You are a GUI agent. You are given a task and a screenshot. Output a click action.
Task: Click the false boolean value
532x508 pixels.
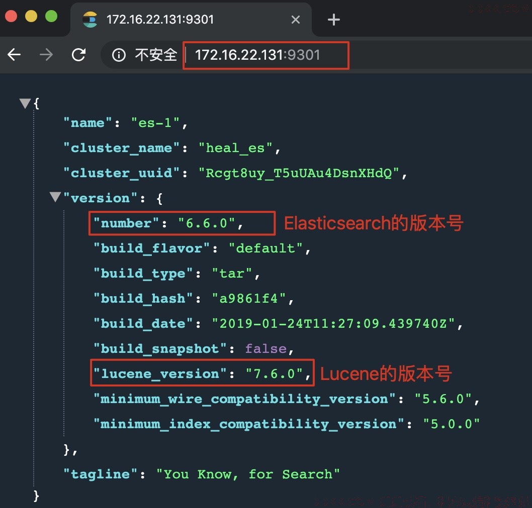[266, 348]
